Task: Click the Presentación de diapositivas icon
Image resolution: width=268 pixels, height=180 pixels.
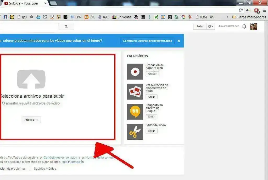Action: (x=135, y=92)
